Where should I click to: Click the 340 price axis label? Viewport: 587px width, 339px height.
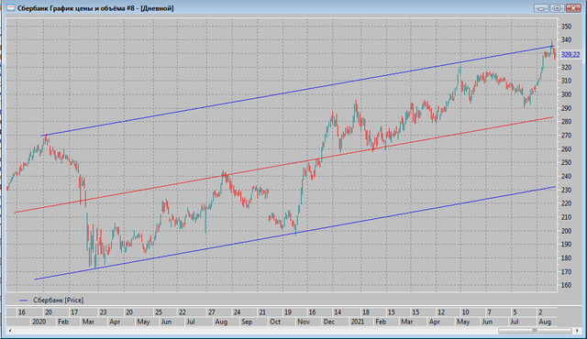(567, 40)
